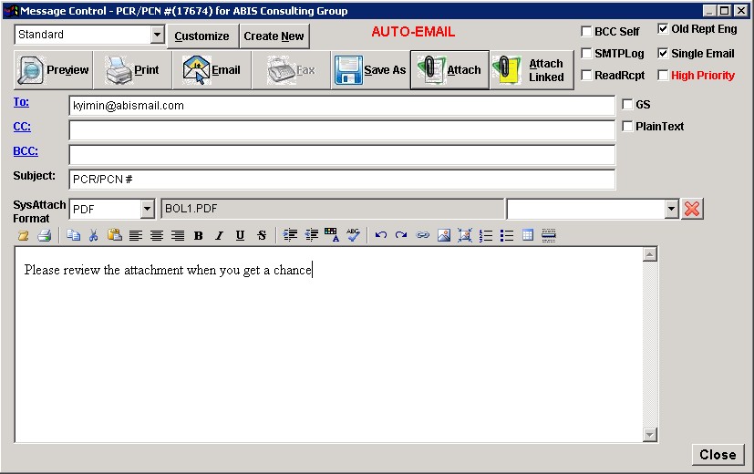Screen dimensions: 754x474
Task: Toggle bold formatting in editor toolbar
Action: (x=199, y=235)
